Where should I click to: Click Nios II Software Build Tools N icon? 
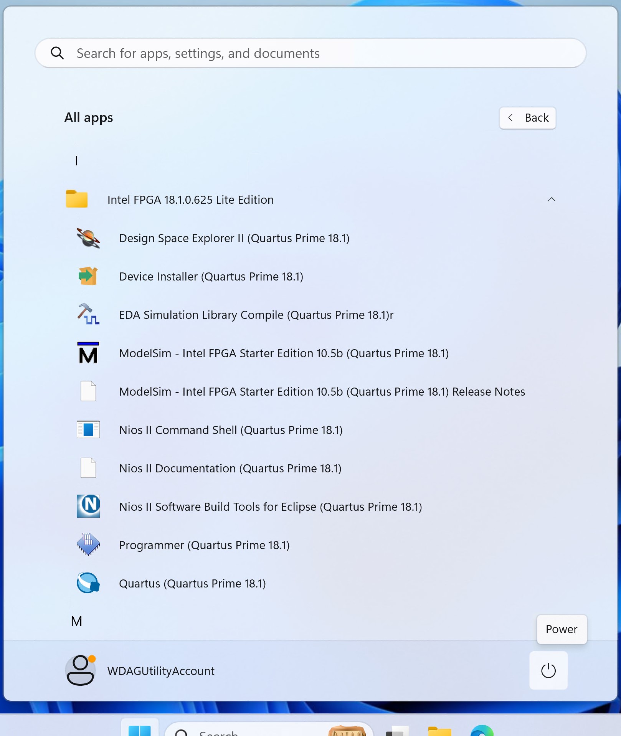point(88,506)
